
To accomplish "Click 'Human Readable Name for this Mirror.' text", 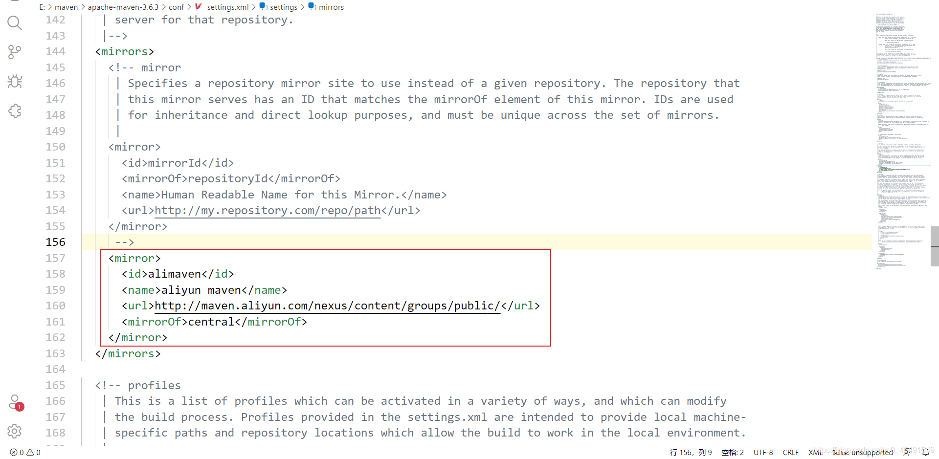I will [281, 195].
